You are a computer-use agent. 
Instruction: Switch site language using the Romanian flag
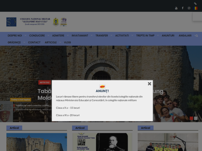click(x=195, y=8)
